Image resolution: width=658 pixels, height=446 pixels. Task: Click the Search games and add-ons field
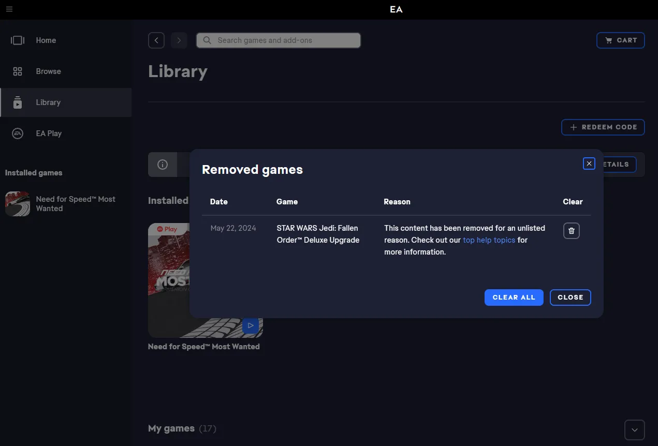click(x=279, y=40)
